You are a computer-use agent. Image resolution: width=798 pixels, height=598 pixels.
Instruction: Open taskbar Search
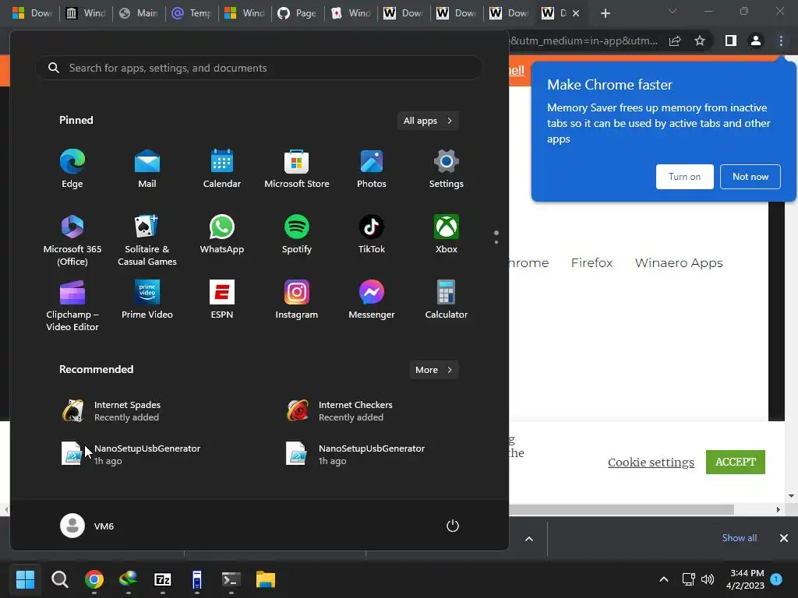[x=59, y=579]
